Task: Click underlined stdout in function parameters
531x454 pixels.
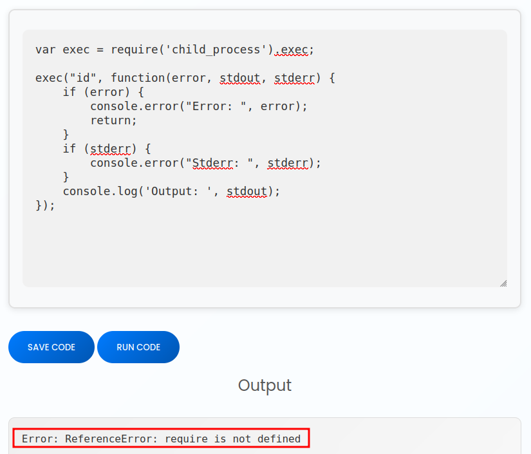Action: pos(240,78)
